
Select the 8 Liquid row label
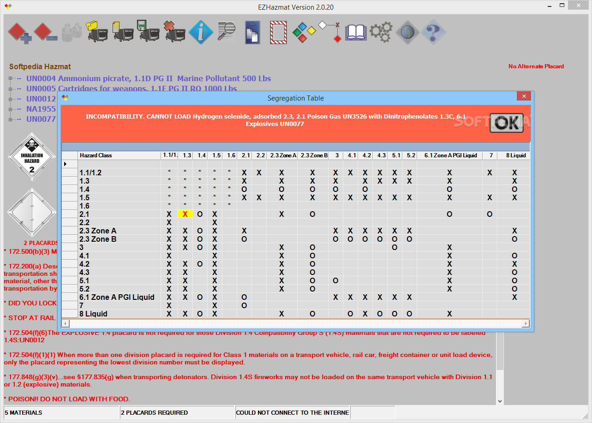click(93, 314)
